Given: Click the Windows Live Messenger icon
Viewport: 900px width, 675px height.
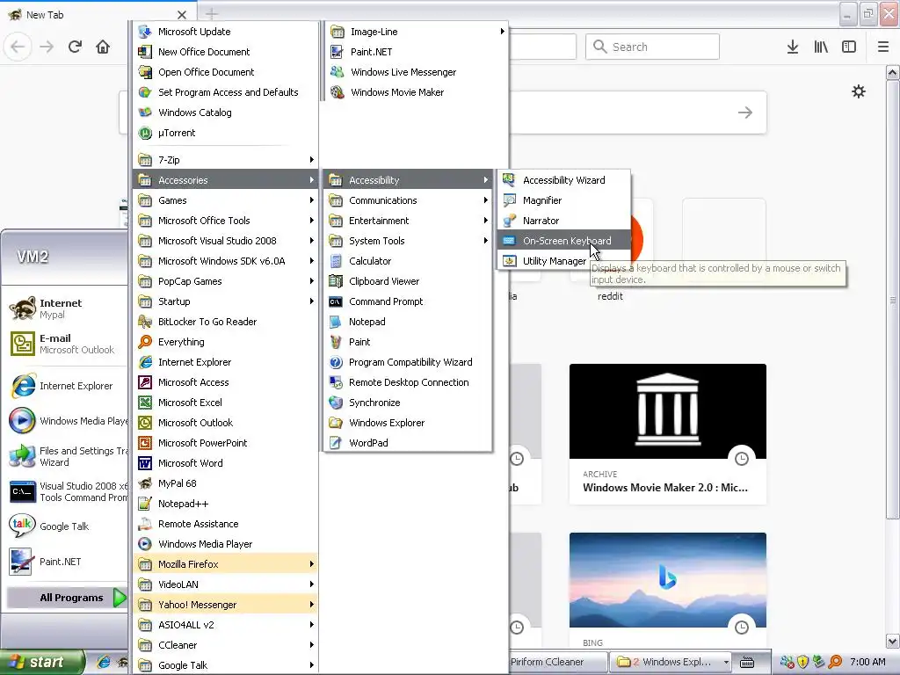Looking at the screenshot, I should pyautogui.click(x=337, y=72).
